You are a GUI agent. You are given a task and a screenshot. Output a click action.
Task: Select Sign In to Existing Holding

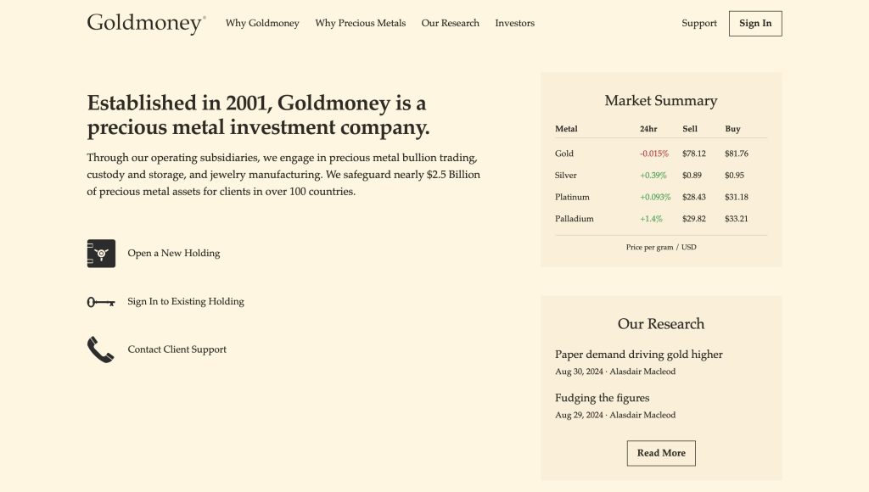[x=185, y=302]
